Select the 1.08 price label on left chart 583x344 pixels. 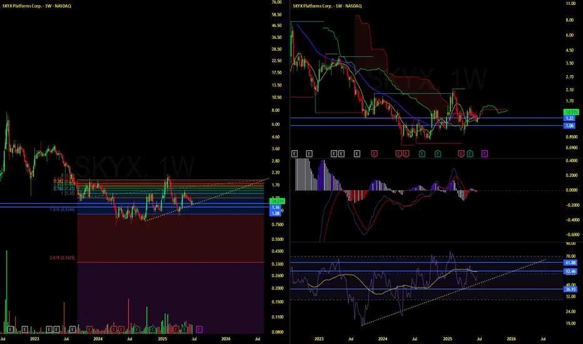pos(275,213)
